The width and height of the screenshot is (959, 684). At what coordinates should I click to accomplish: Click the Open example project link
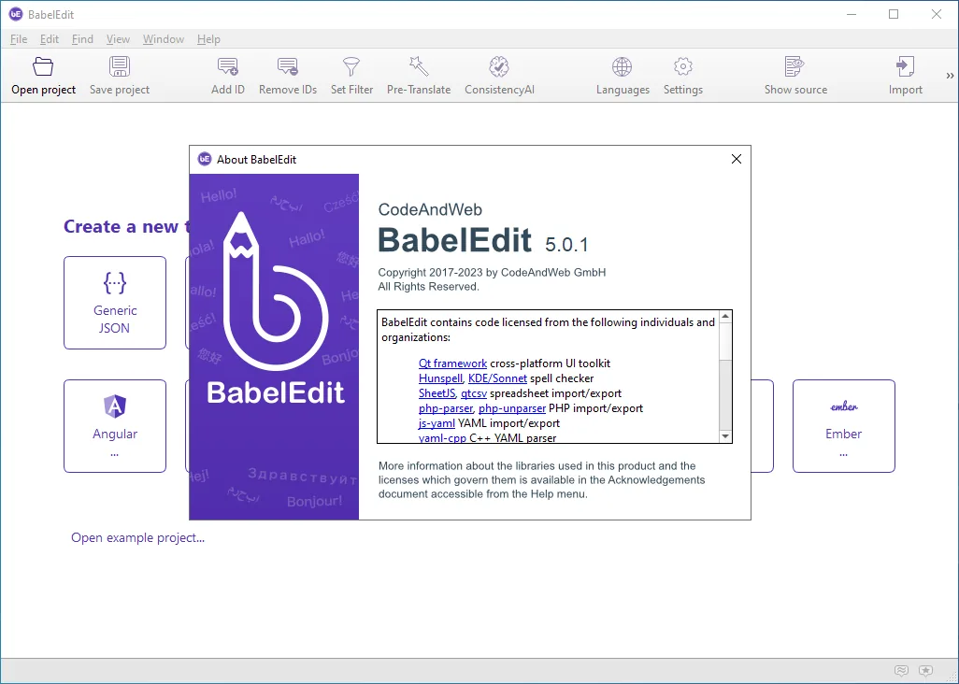coord(137,538)
